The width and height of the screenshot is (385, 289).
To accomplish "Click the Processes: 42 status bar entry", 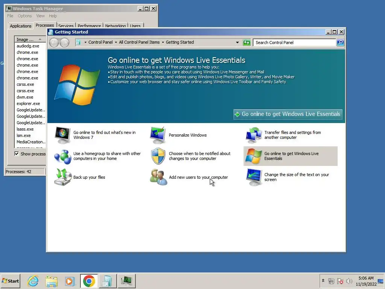I will click(25, 172).
